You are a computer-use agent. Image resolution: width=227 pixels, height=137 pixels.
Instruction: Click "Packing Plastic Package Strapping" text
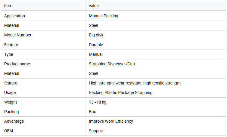pyautogui.click(x=121, y=93)
